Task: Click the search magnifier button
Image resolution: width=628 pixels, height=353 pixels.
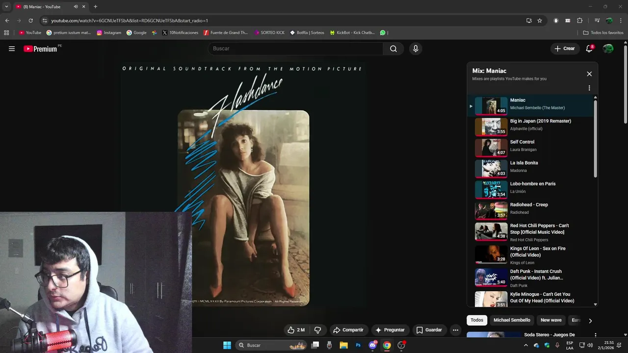Action: coord(393,49)
